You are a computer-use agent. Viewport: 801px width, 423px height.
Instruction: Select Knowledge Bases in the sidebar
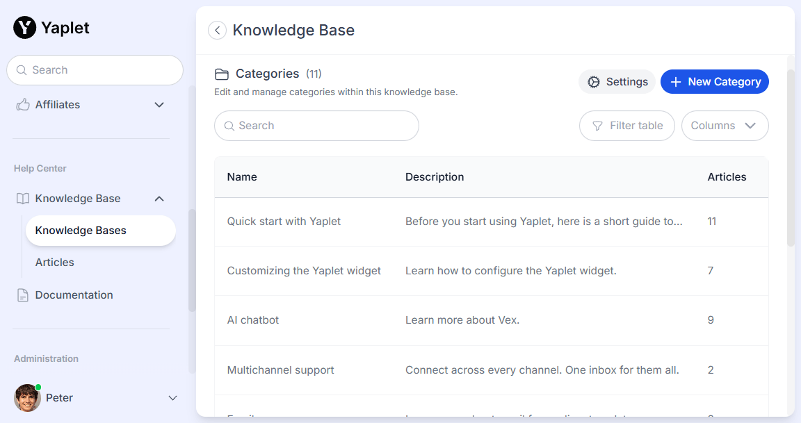[100, 231]
